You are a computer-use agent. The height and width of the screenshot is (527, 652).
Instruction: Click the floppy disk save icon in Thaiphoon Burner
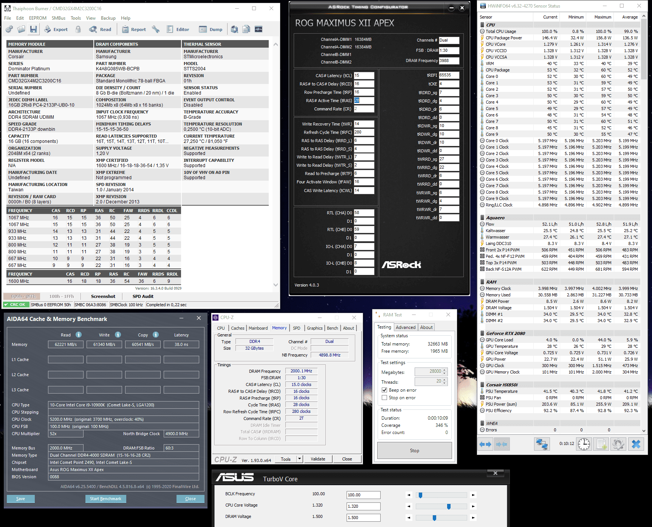tap(34, 29)
